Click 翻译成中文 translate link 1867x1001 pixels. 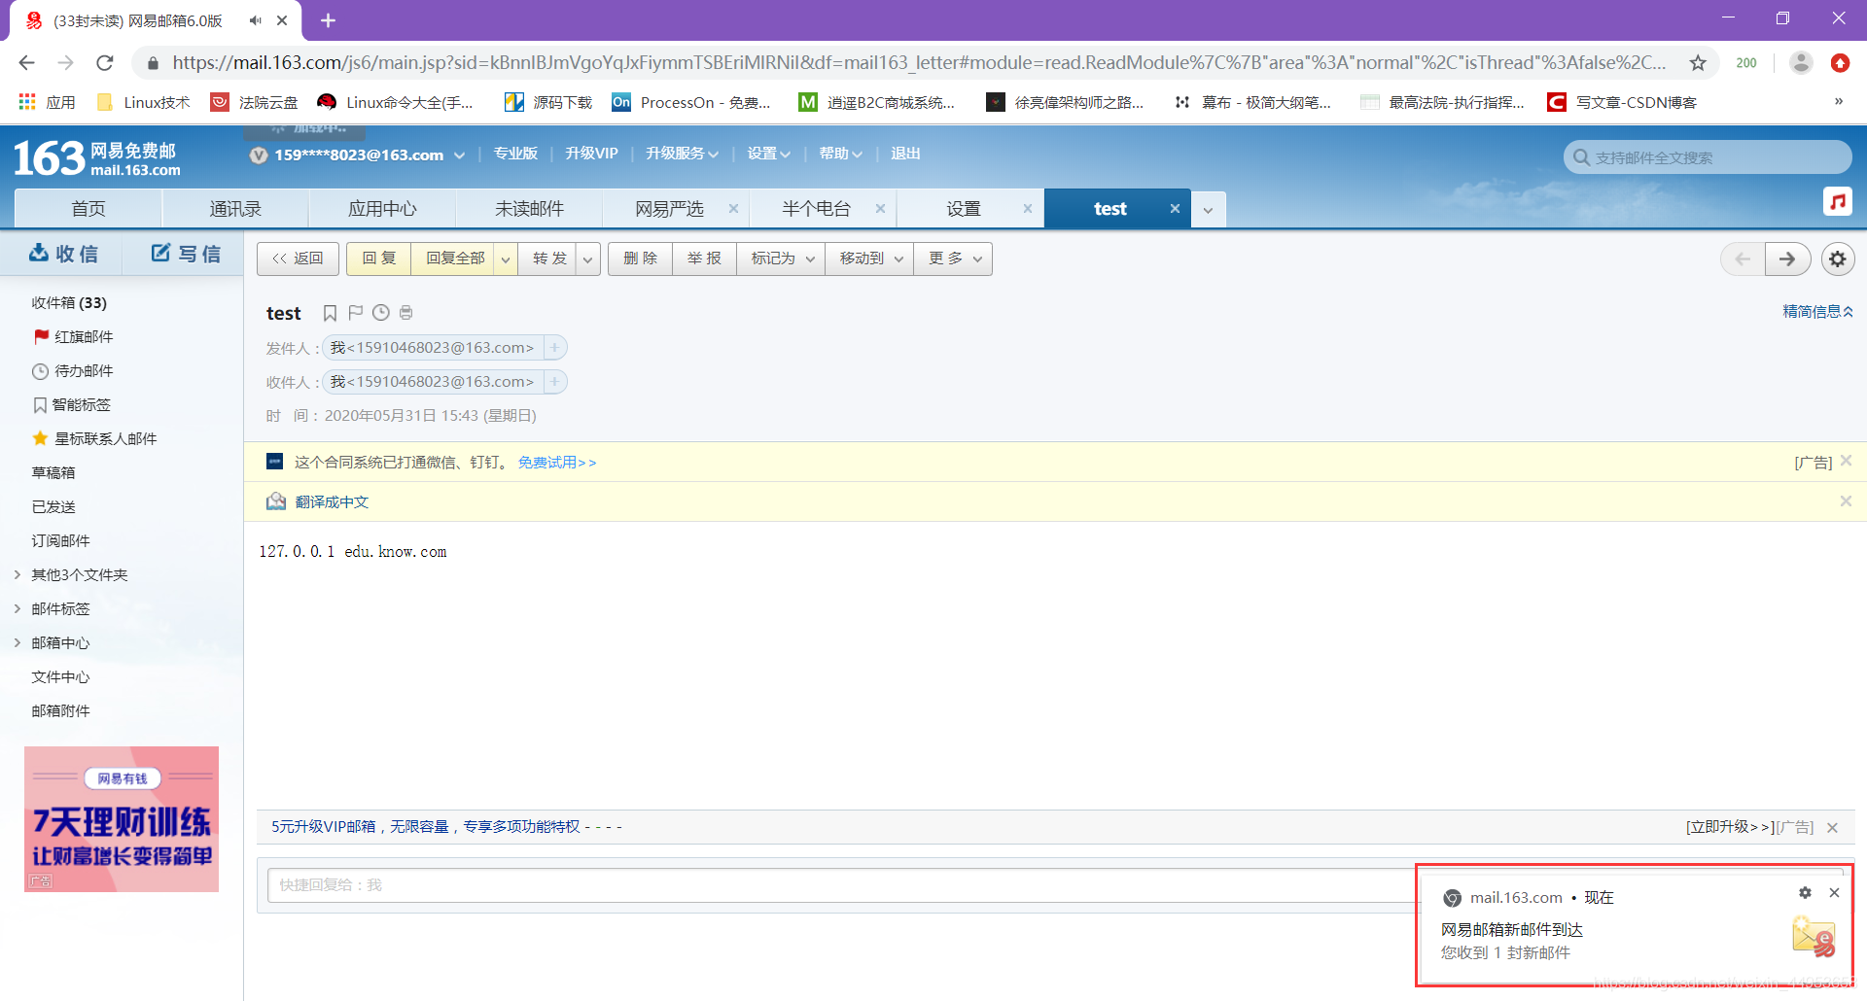332,501
